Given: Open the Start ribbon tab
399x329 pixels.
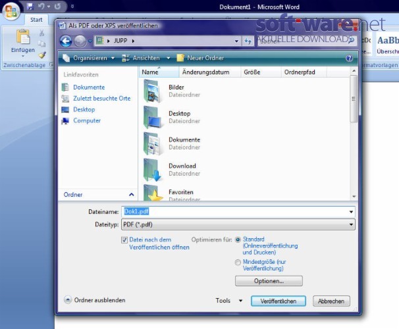Looking at the screenshot, I should click(36, 20).
